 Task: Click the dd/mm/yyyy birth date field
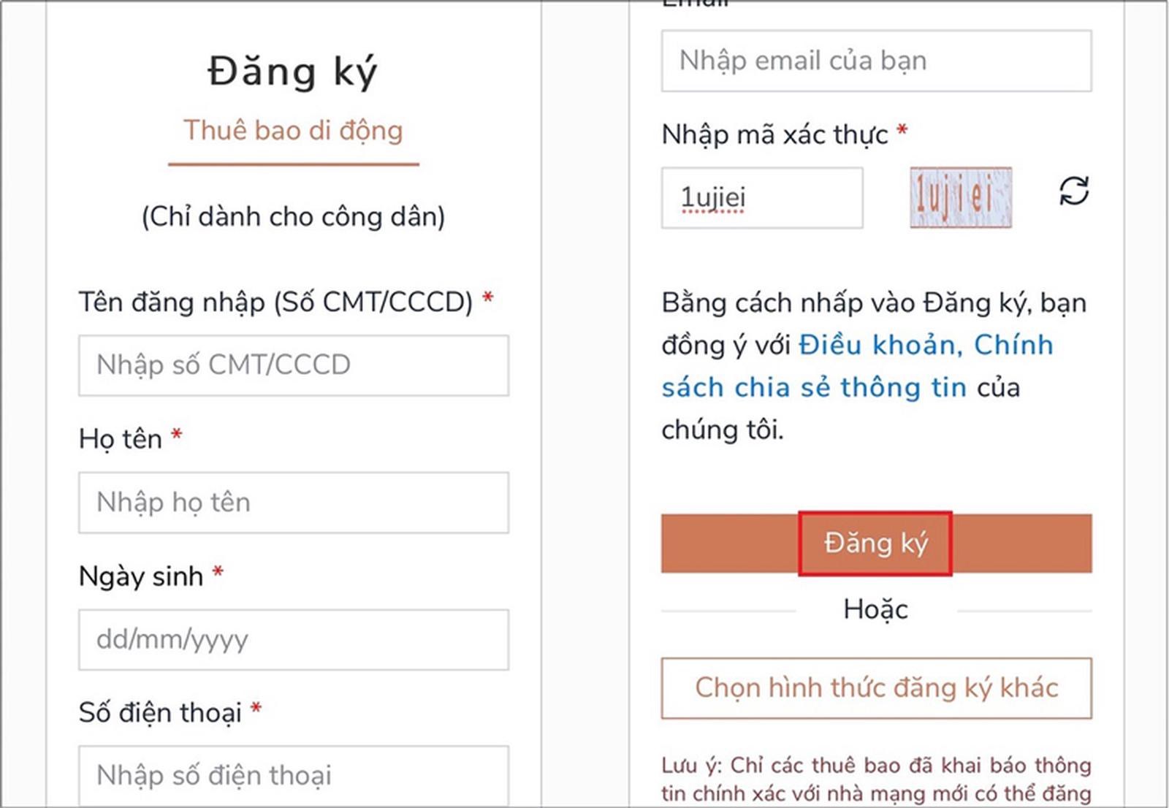coord(294,640)
